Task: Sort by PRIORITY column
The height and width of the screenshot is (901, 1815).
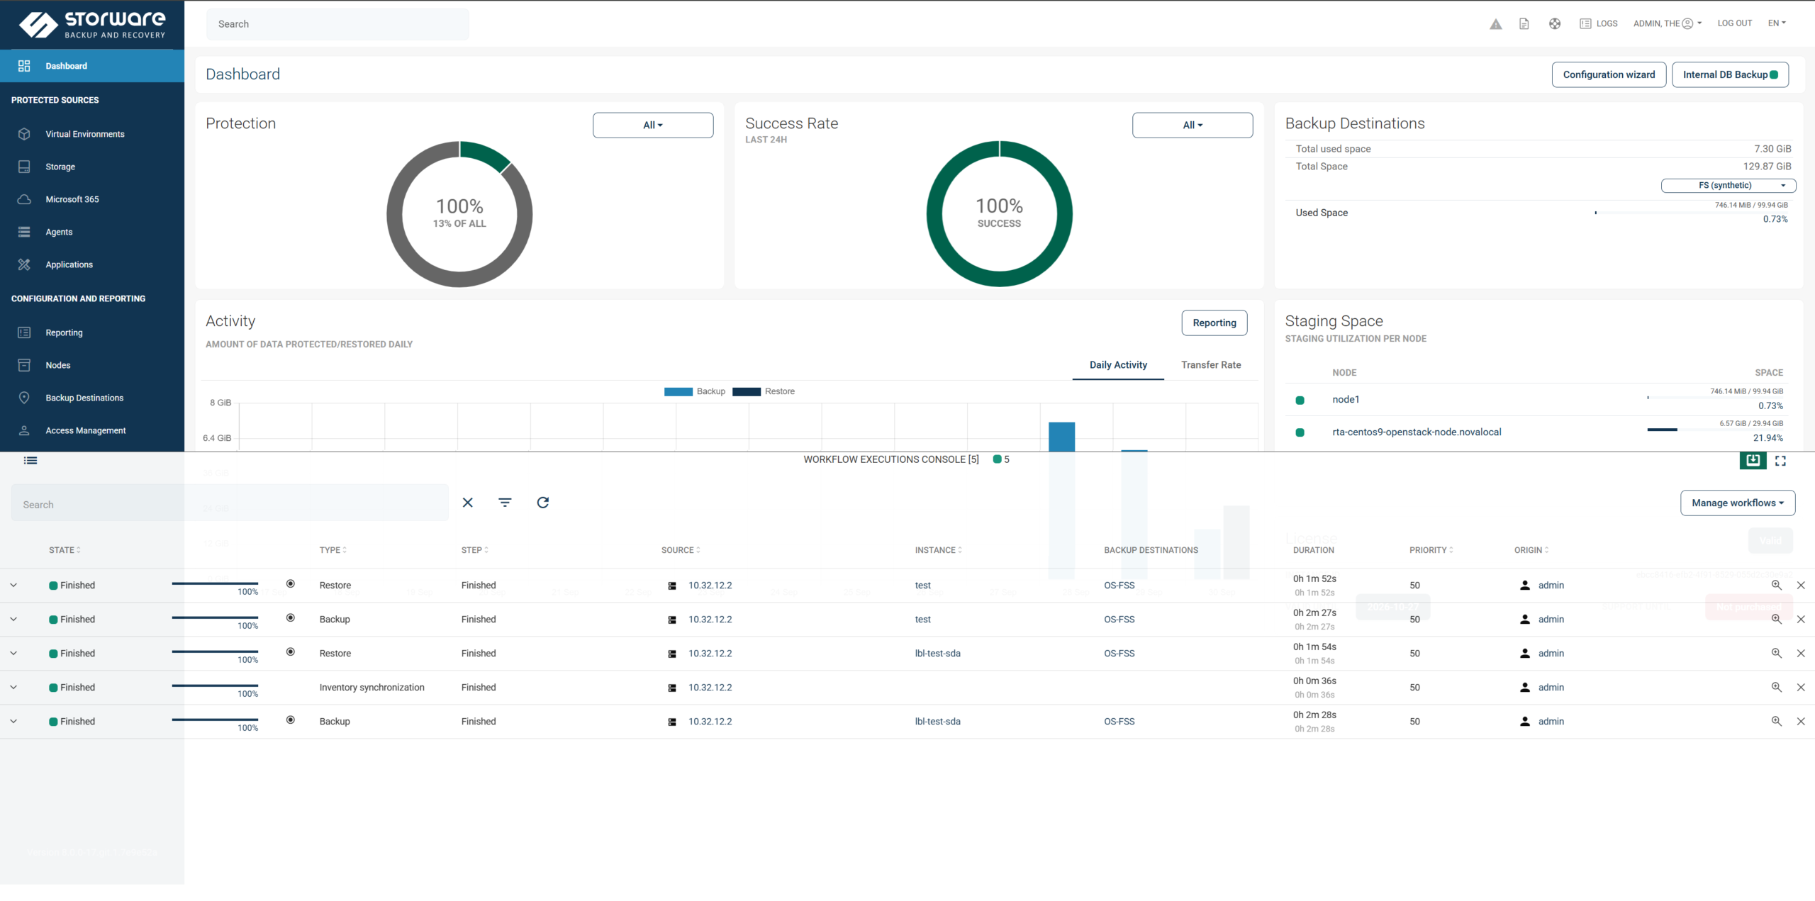Action: coord(1431,550)
